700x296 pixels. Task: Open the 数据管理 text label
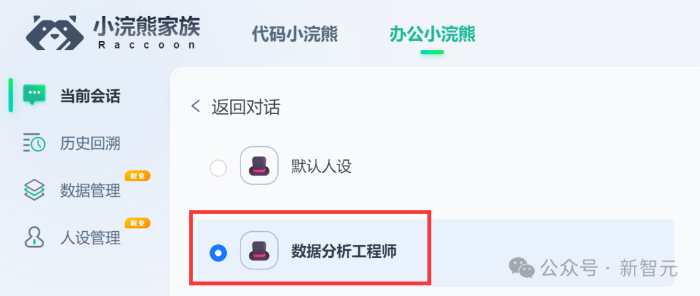tap(90, 190)
